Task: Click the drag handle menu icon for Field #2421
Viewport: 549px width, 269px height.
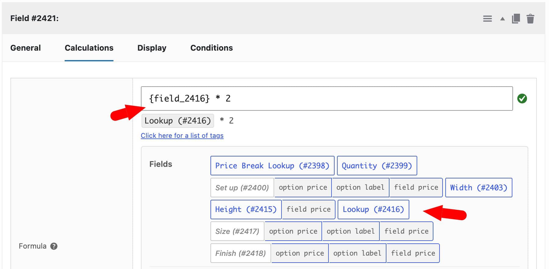Action: (x=487, y=19)
